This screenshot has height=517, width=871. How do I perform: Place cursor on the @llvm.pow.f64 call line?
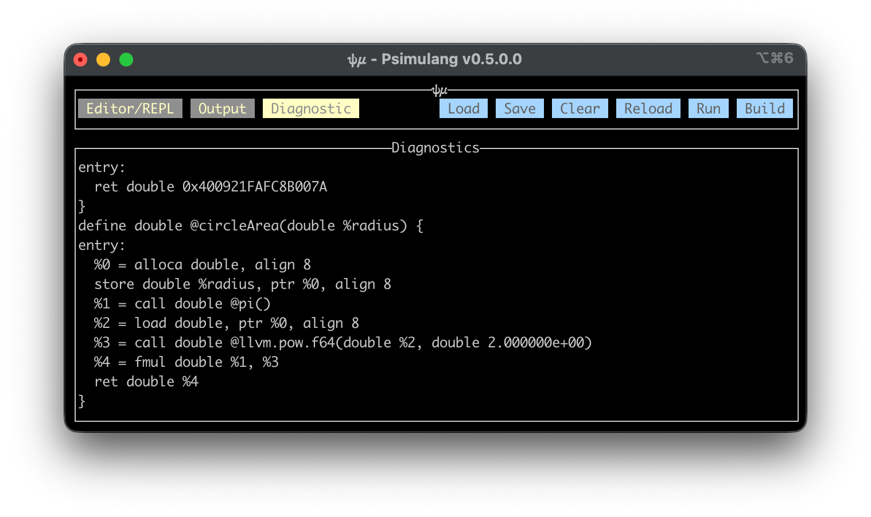point(343,343)
